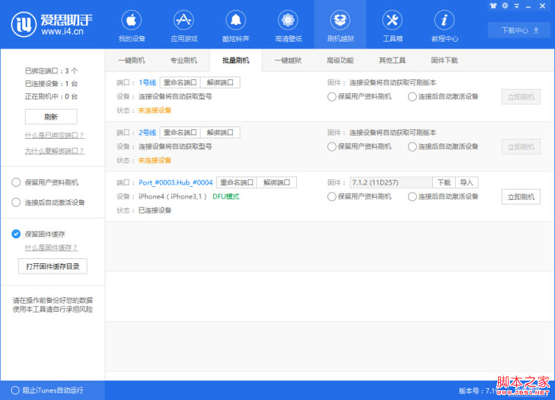Uncheck 保留固件缓存 checkbox
This screenshot has width=555, height=400.
click(x=16, y=234)
